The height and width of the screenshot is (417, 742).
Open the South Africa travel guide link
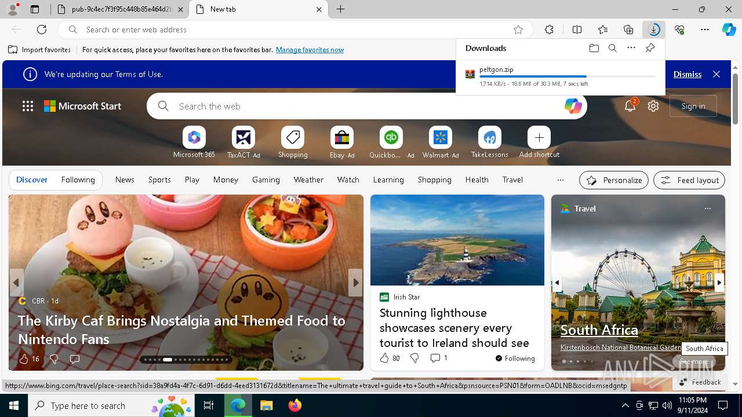coord(599,330)
